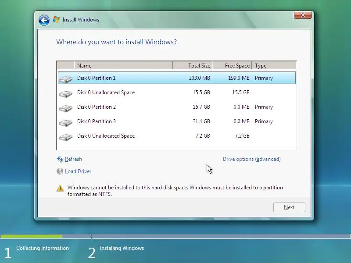Click the Collecting information step label

[43, 248]
